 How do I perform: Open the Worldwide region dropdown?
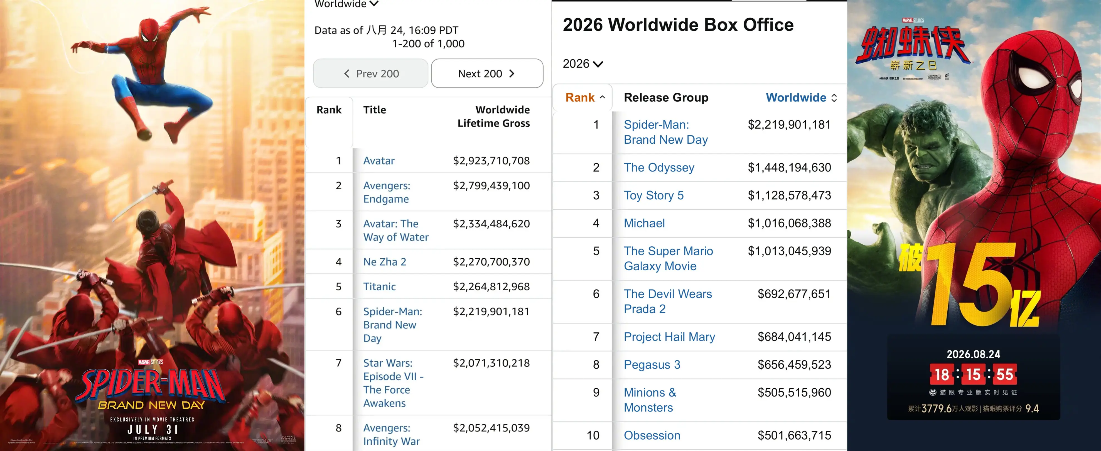click(346, 4)
